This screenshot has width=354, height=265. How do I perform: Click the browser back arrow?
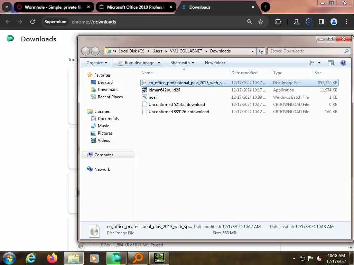point(8,22)
